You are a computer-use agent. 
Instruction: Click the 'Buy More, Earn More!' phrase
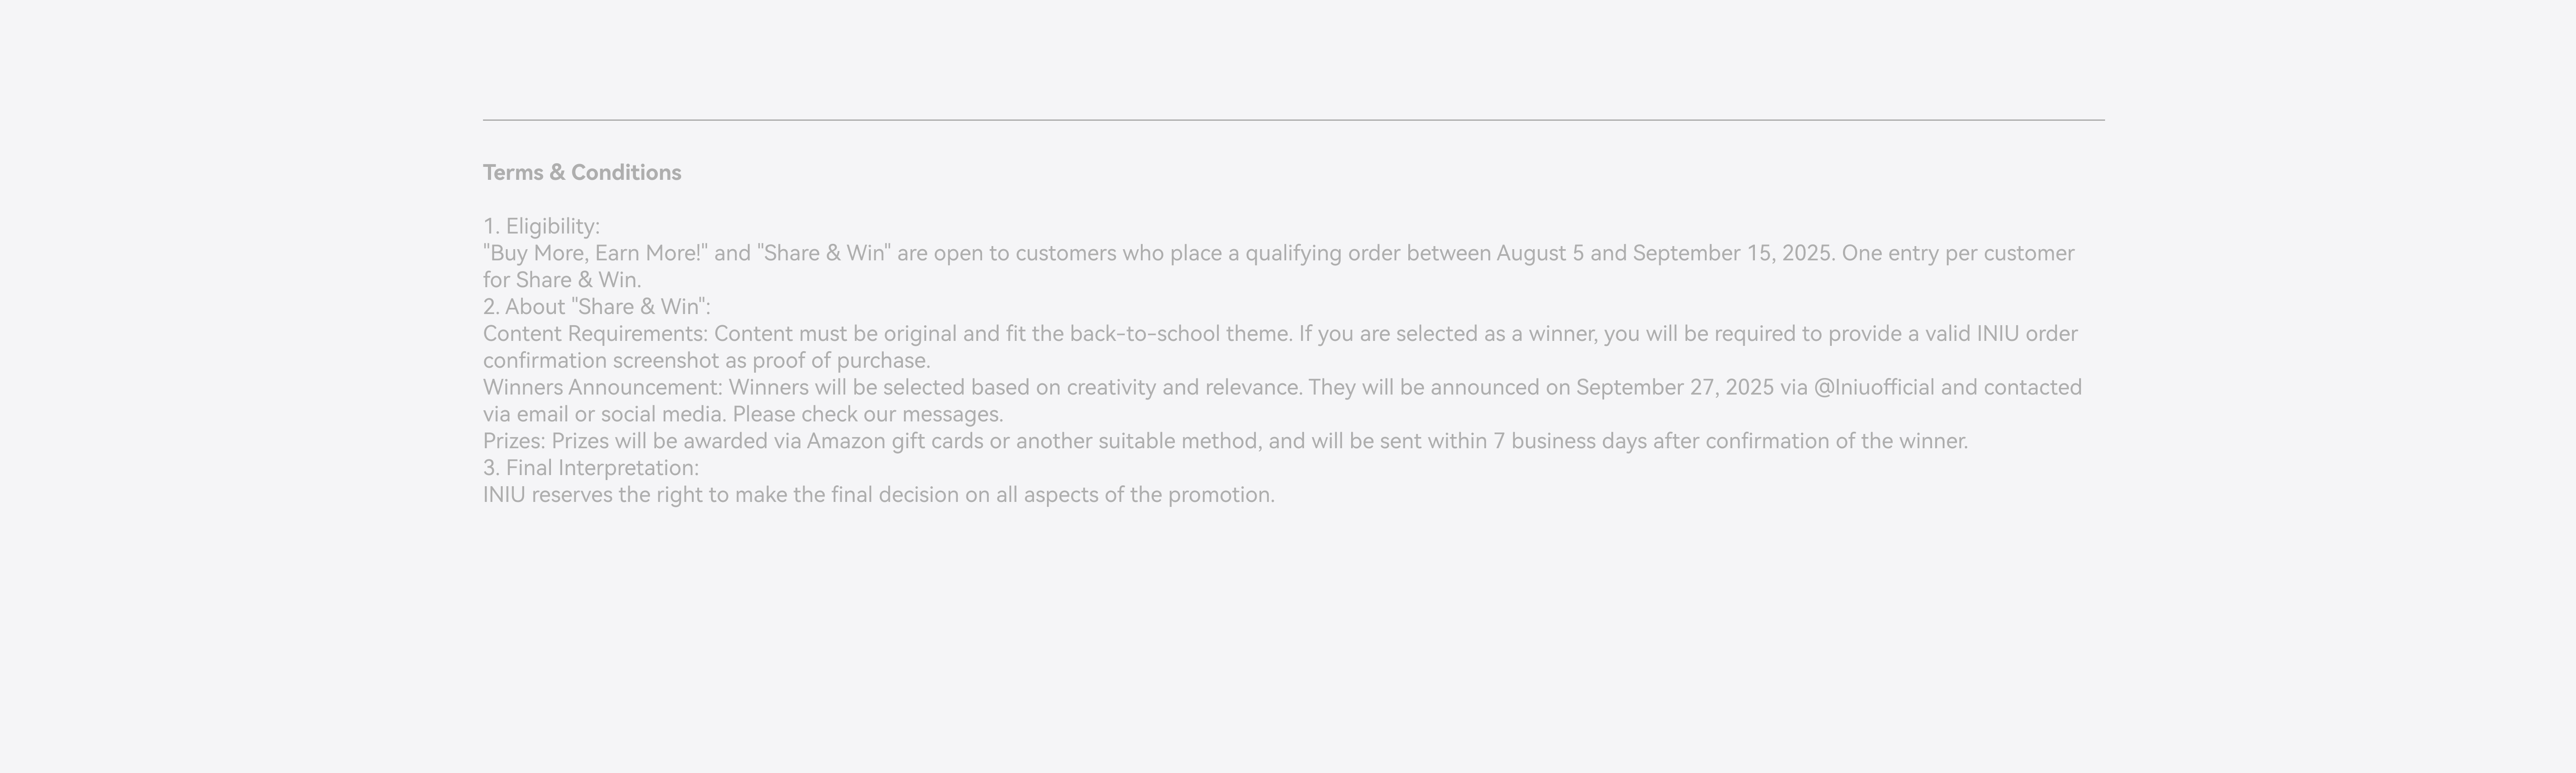tap(595, 253)
